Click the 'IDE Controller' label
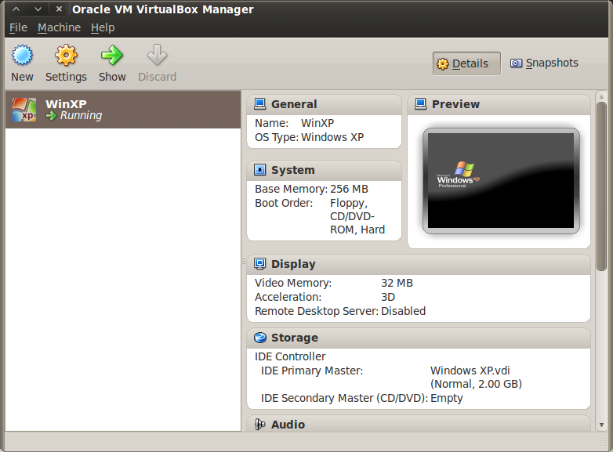Viewport: 613px width, 452px height. [290, 356]
